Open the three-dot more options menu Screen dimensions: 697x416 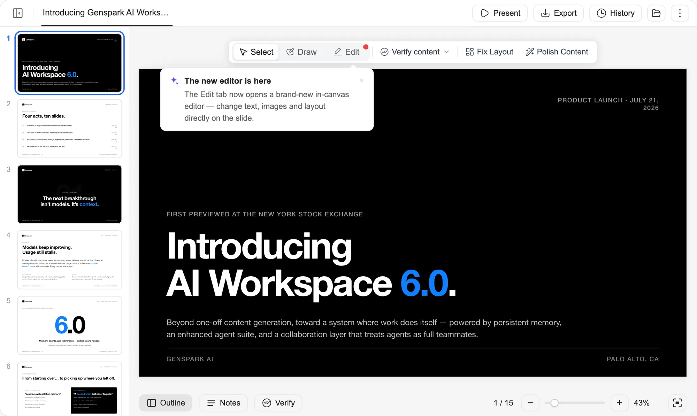[x=680, y=13]
